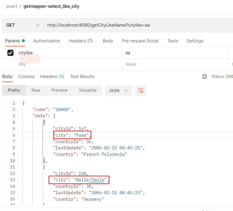Click the request URL input field
This screenshot has height=211, width=233.
pos(137,25)
